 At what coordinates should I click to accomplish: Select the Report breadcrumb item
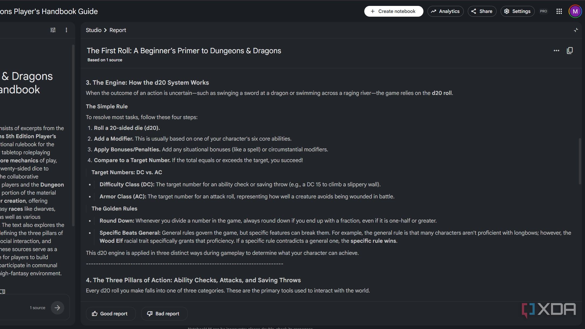coord(118,30)
